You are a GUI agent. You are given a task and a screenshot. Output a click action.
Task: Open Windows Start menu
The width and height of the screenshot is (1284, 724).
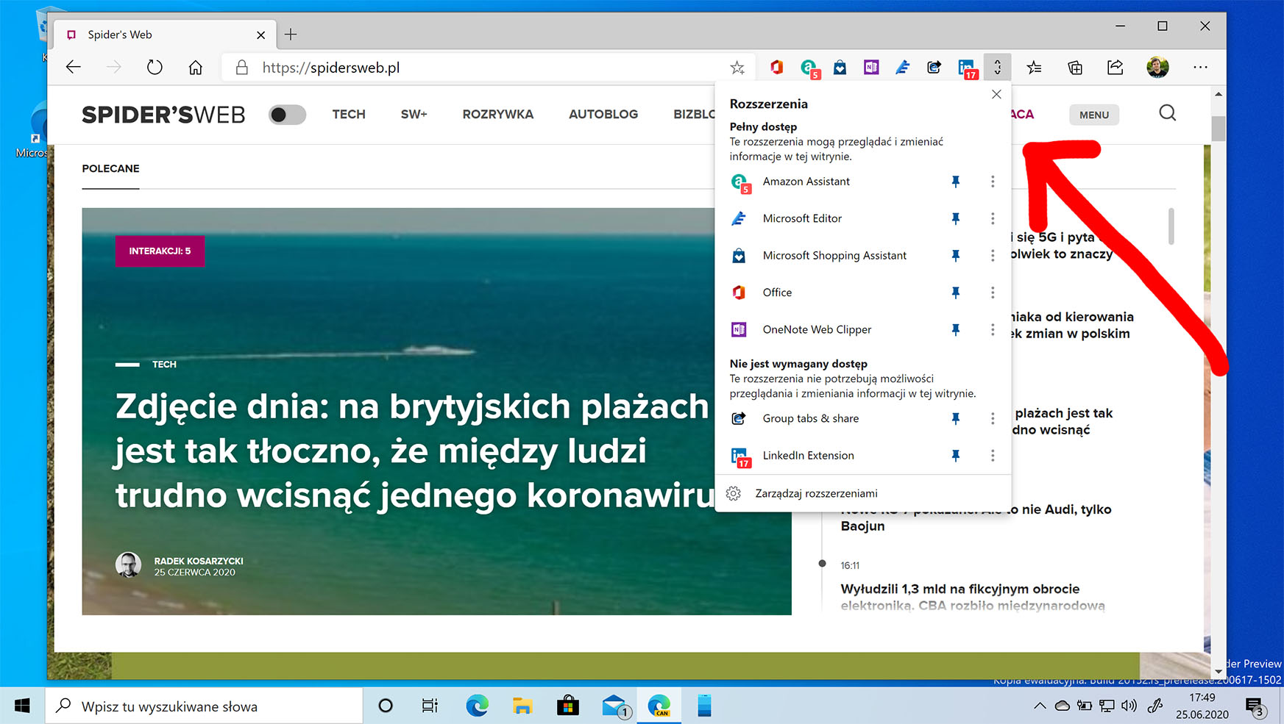[22, 706]
